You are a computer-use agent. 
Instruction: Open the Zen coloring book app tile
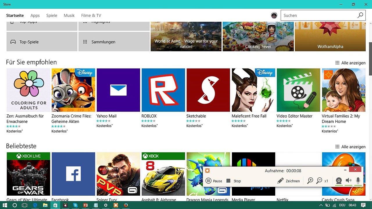28,90
